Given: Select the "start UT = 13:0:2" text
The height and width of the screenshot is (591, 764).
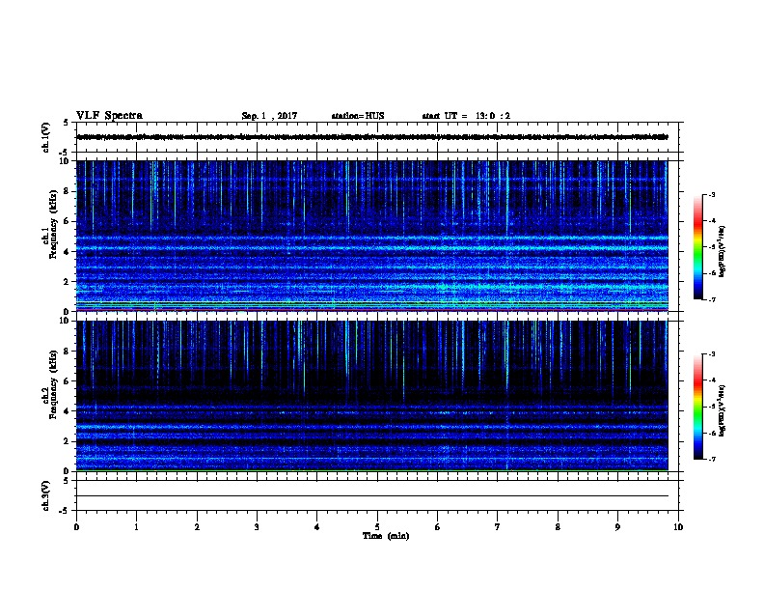Looking at the screenshot, I should [466, 116].
